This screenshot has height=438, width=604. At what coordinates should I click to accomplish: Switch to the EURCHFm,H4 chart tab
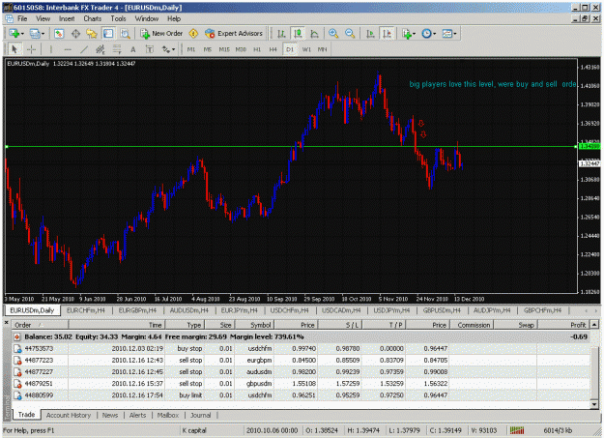click(85, 310)
